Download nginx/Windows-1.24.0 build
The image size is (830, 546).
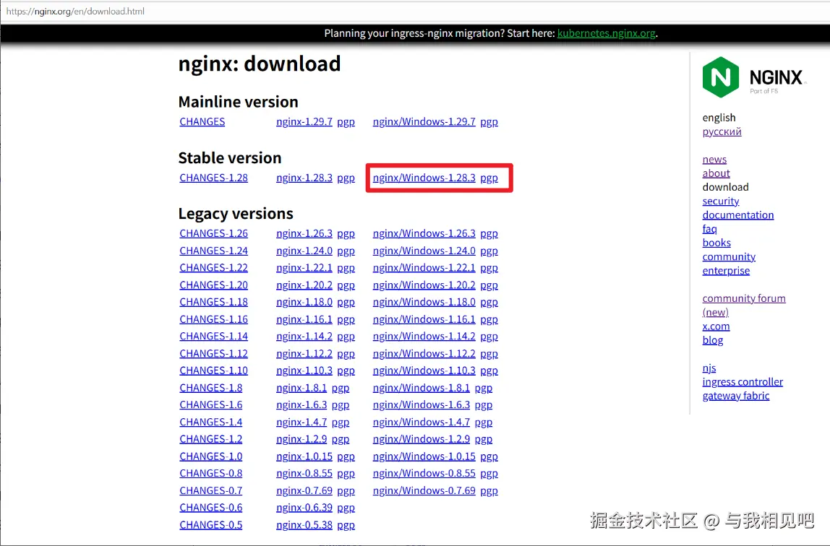(x=424, y=251)
